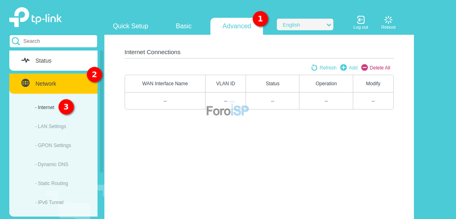Screen dimensions: 456x219
Task: Select Static Routing in Network menu
Action: click(x=53, y=183)
